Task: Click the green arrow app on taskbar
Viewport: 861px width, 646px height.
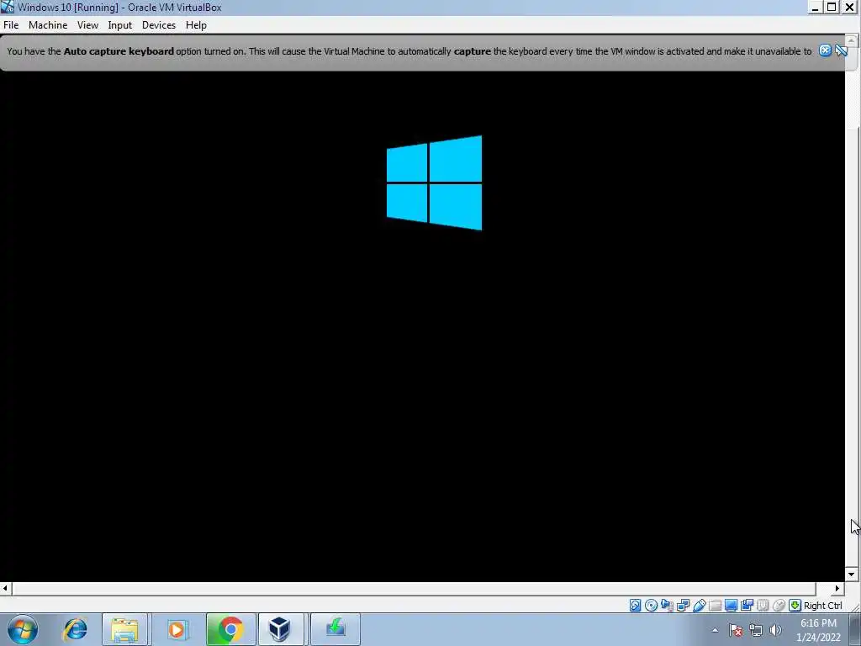Action: pos(335,629)
